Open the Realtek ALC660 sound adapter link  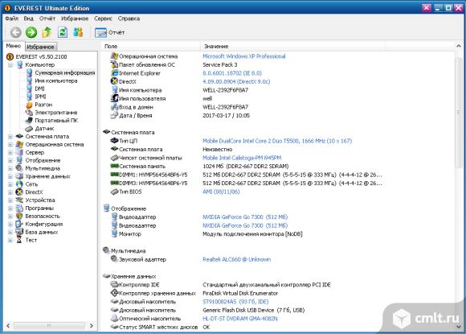236,260
